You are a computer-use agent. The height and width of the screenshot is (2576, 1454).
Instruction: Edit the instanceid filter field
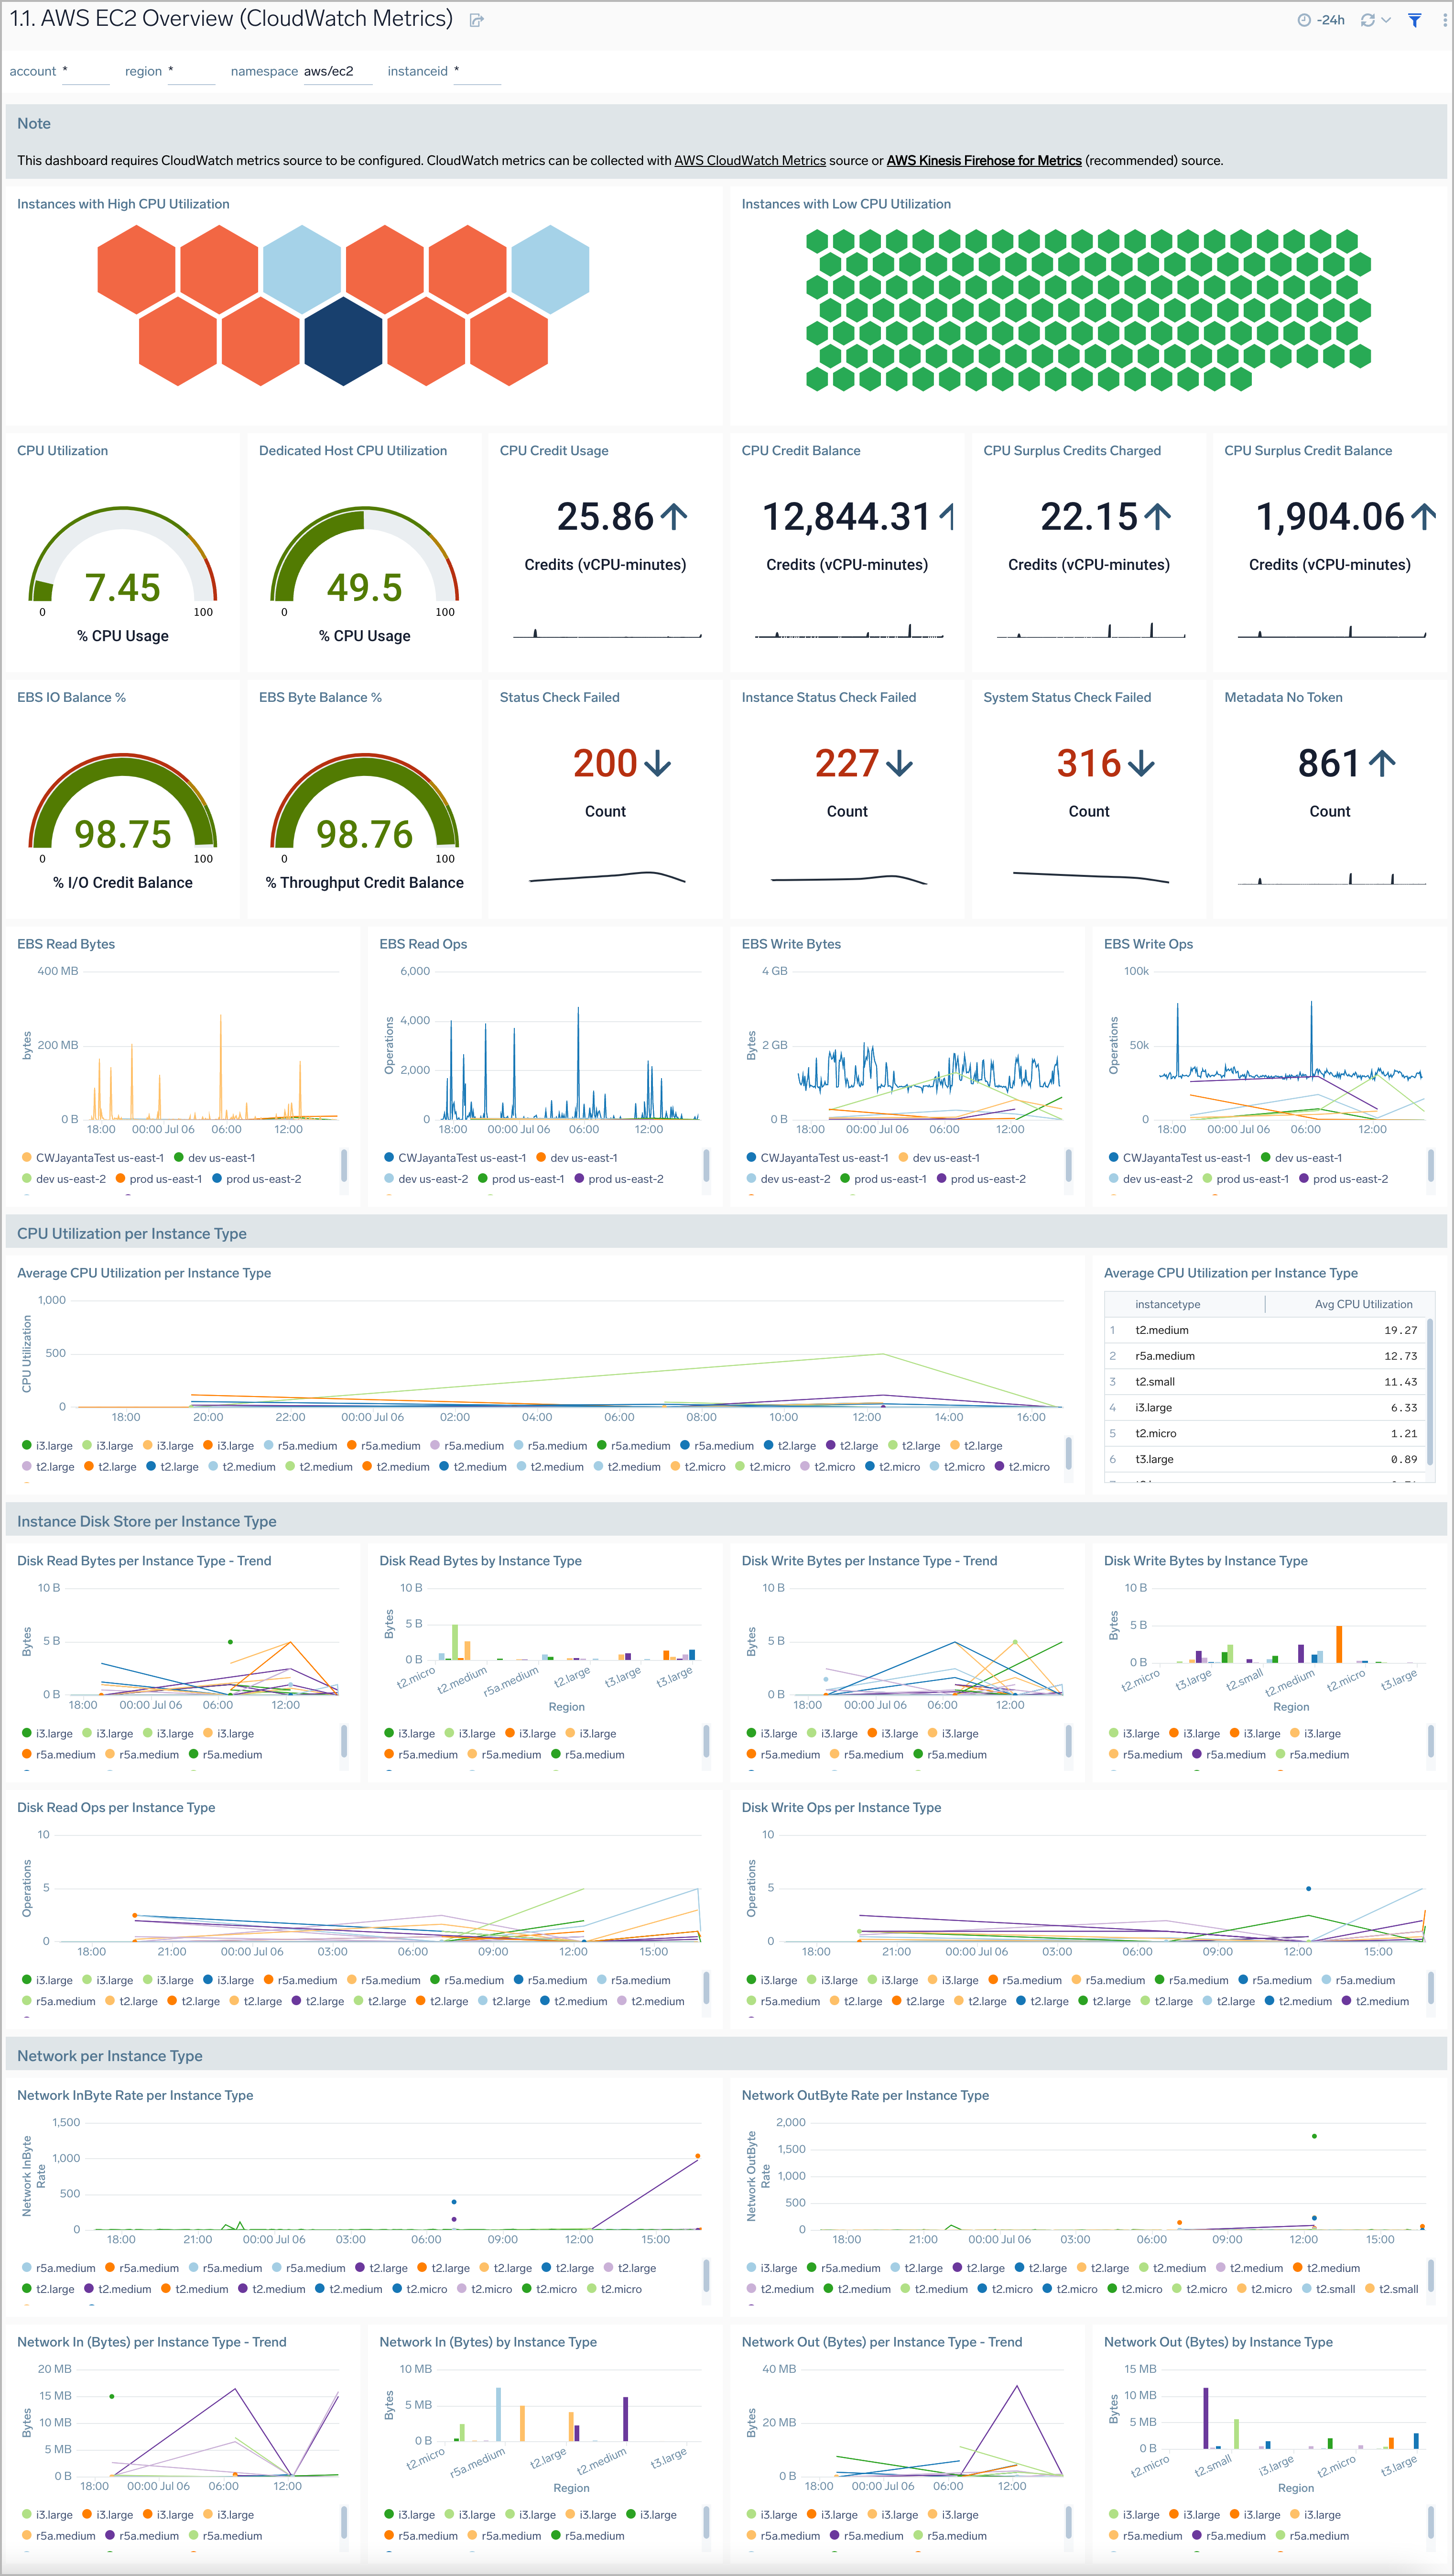(x=477, y=71)
